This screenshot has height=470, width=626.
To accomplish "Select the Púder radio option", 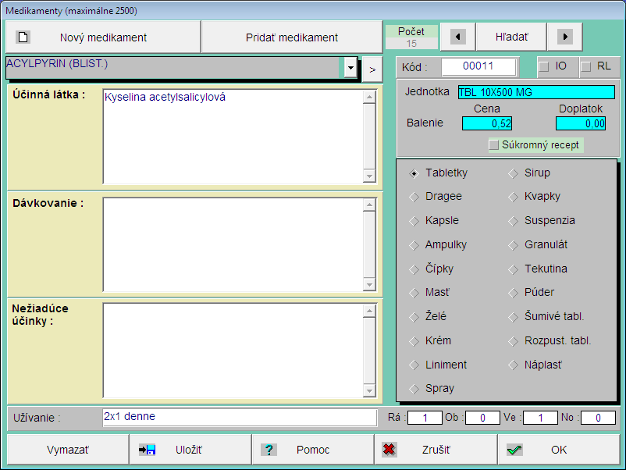I will click(x=513, y=293).
